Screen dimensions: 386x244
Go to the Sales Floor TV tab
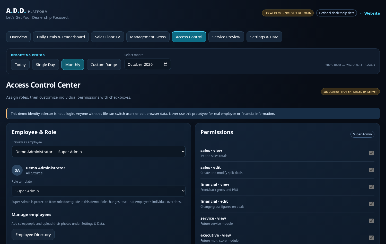108,37
